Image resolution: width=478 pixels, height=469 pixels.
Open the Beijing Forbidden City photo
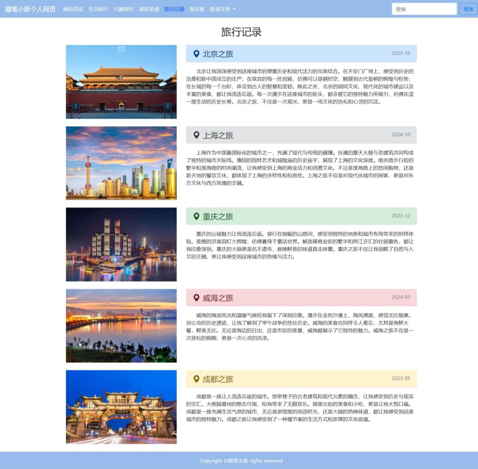click(x=121, y=82)
